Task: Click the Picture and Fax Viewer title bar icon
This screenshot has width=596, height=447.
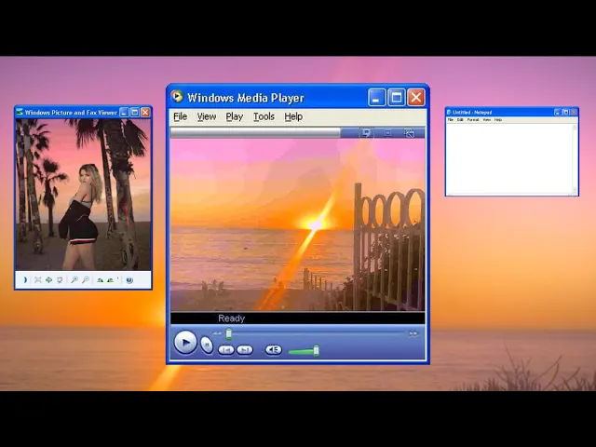Action: pyautogui.click(x=20, y=112)
